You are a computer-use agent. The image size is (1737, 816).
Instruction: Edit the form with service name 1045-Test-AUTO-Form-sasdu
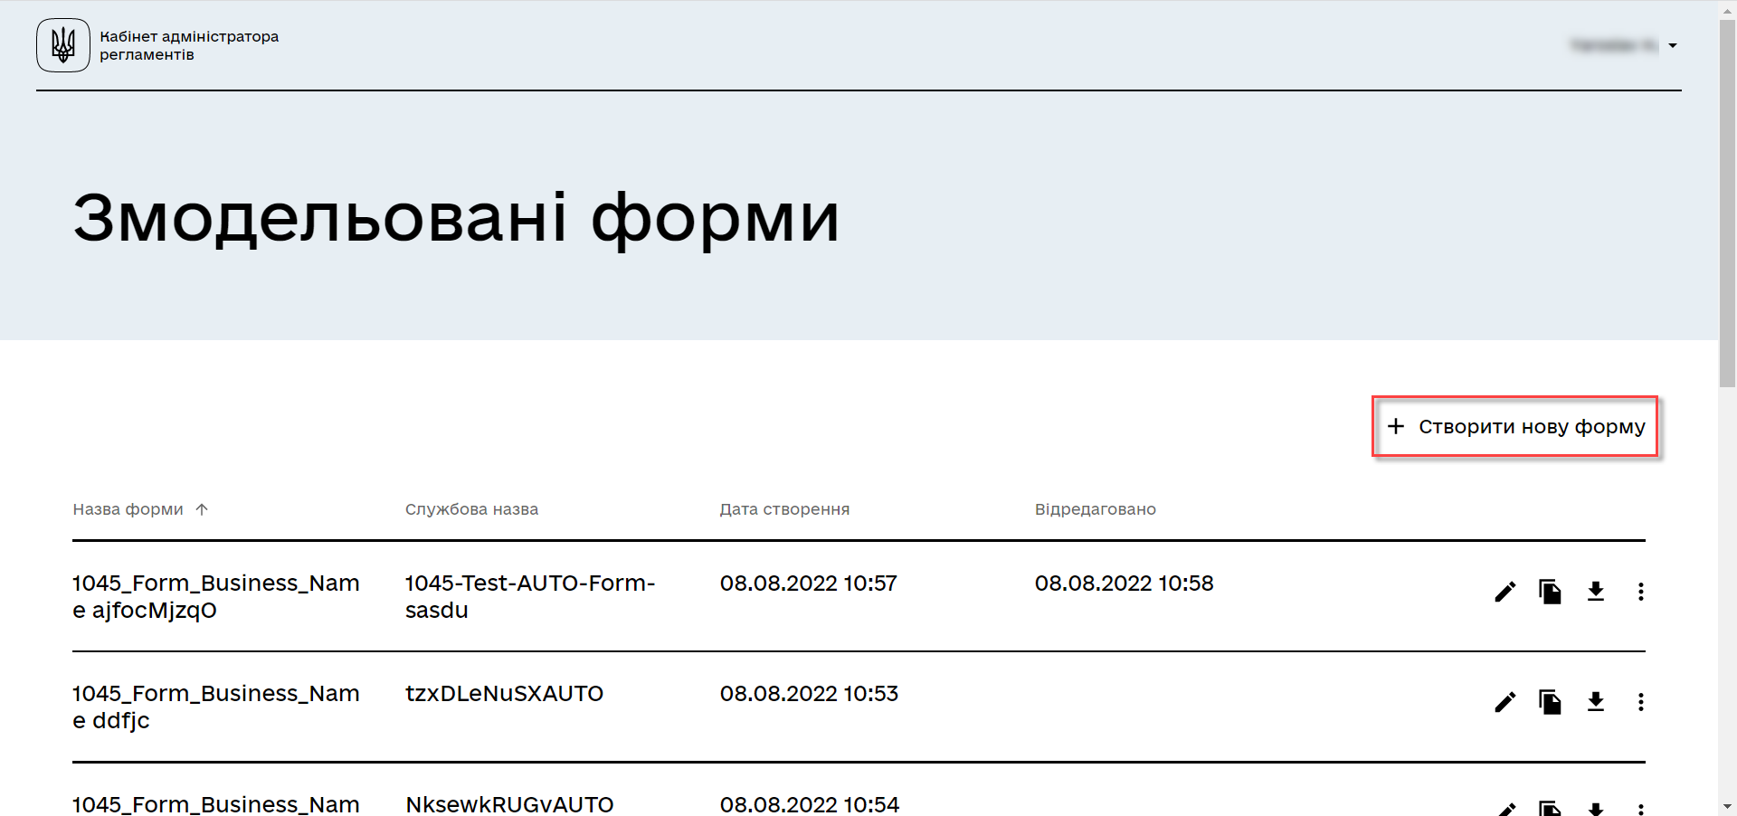coord(1504,592)
